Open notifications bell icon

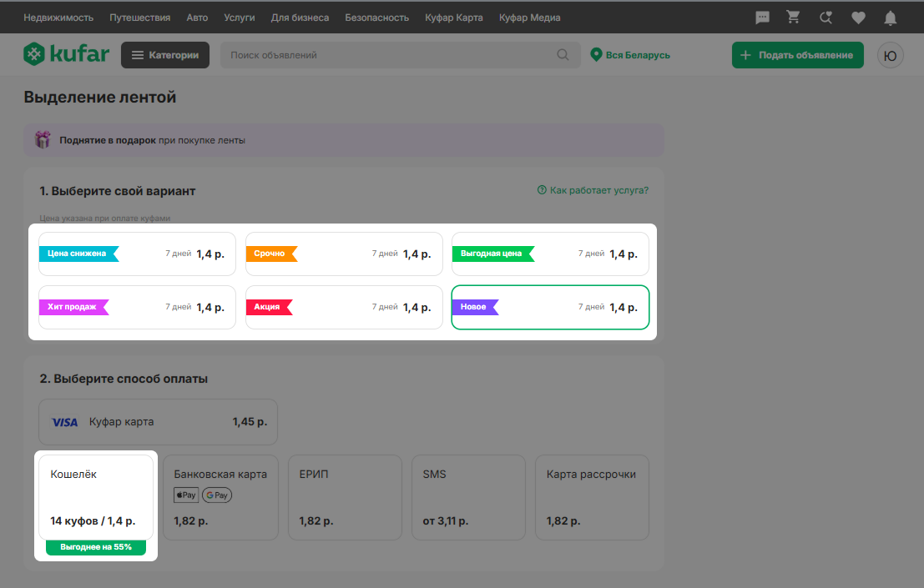tap(890, 18)
